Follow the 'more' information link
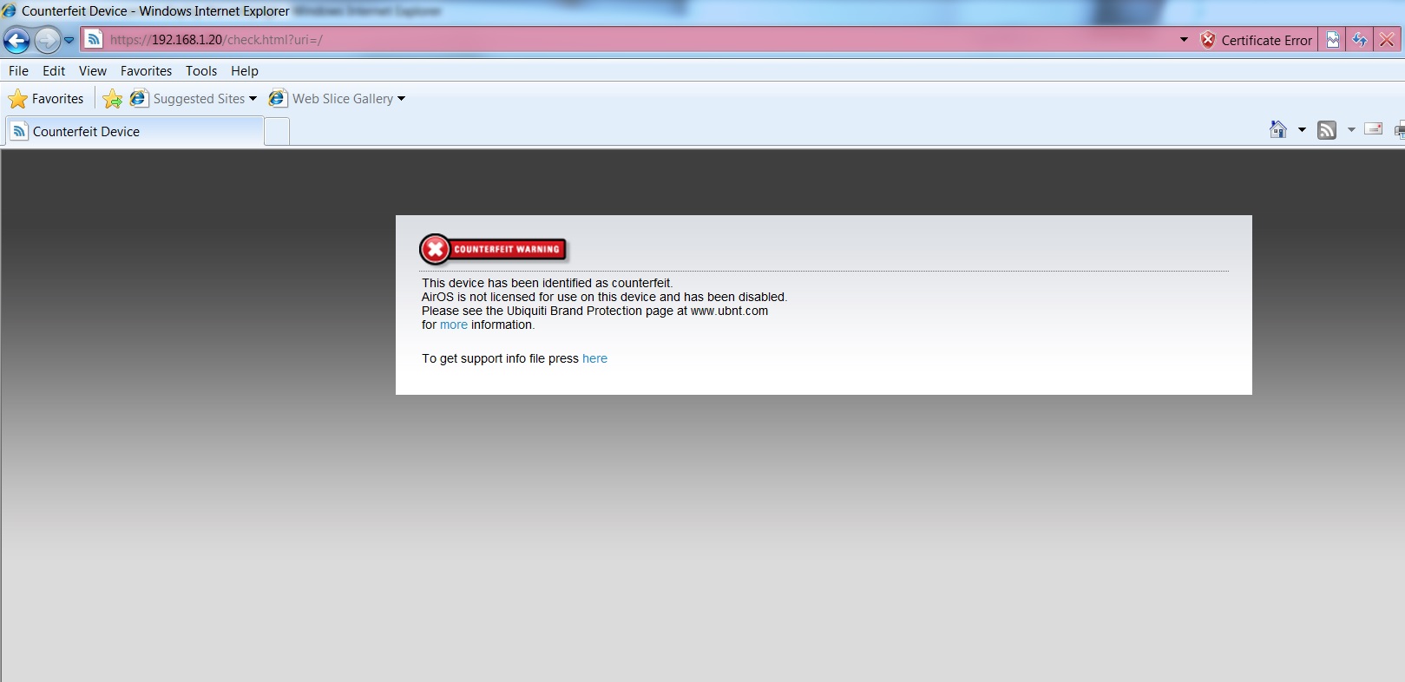 (454, 325)
